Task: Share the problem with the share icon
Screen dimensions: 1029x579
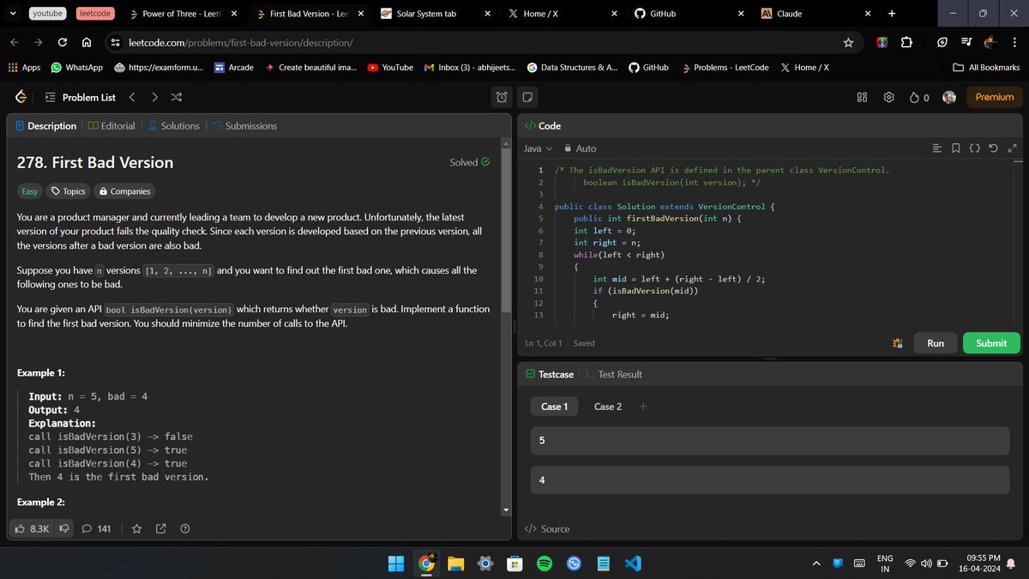Action: coord(160,529)
